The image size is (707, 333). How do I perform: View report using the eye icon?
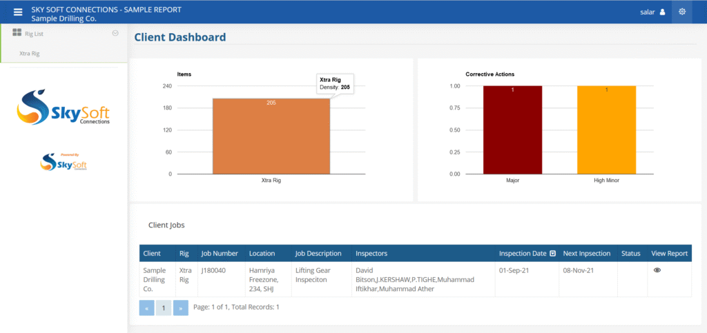(657, 270)
